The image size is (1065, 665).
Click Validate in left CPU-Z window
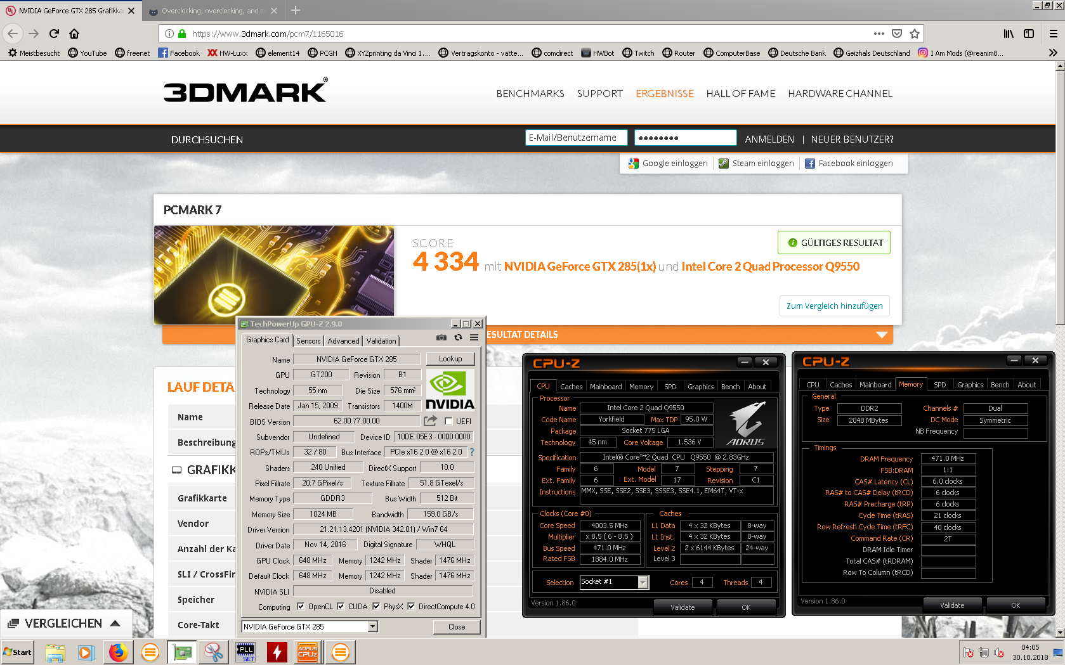click(683, 607)
